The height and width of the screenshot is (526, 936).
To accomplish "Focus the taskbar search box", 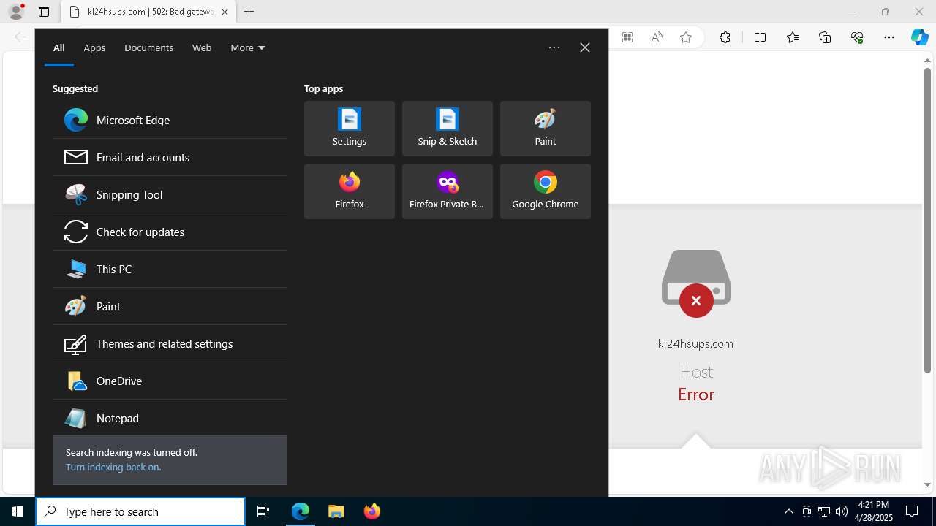I will coord(140,511).
